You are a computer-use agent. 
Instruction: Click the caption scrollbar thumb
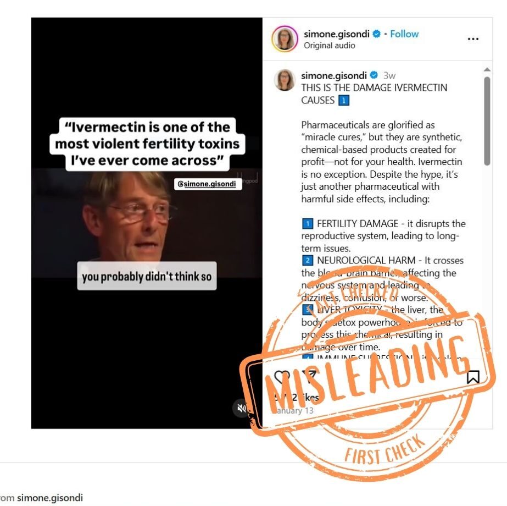pyautogui.click(x=487, y=121)
